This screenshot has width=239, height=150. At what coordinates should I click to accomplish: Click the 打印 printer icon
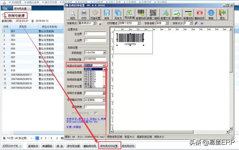(x=84, y=15)
